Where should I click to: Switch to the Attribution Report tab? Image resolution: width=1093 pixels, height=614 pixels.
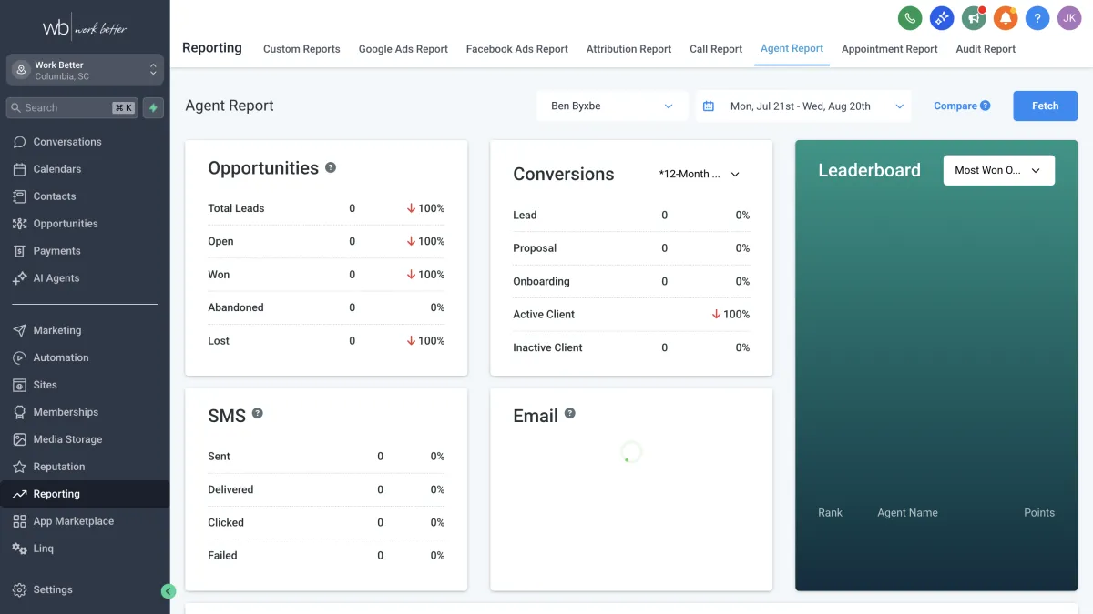coord(628,49)
